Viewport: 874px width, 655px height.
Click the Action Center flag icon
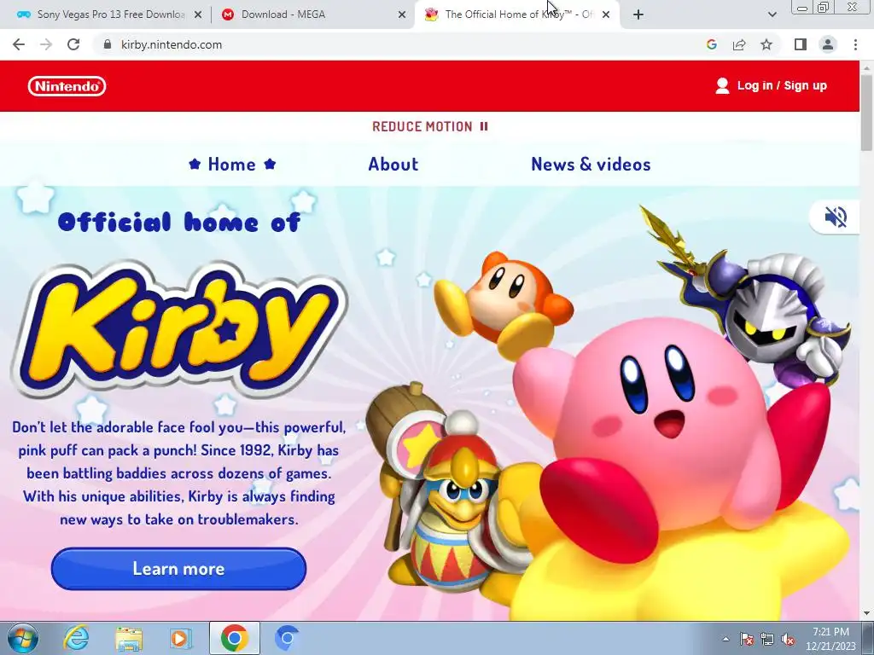(746, 639)
